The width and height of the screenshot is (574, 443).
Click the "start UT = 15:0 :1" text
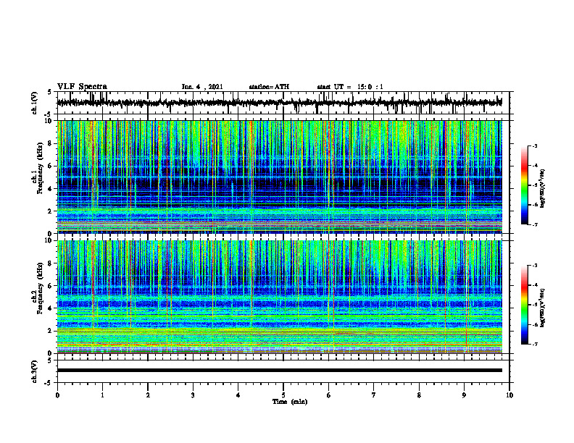350,87
